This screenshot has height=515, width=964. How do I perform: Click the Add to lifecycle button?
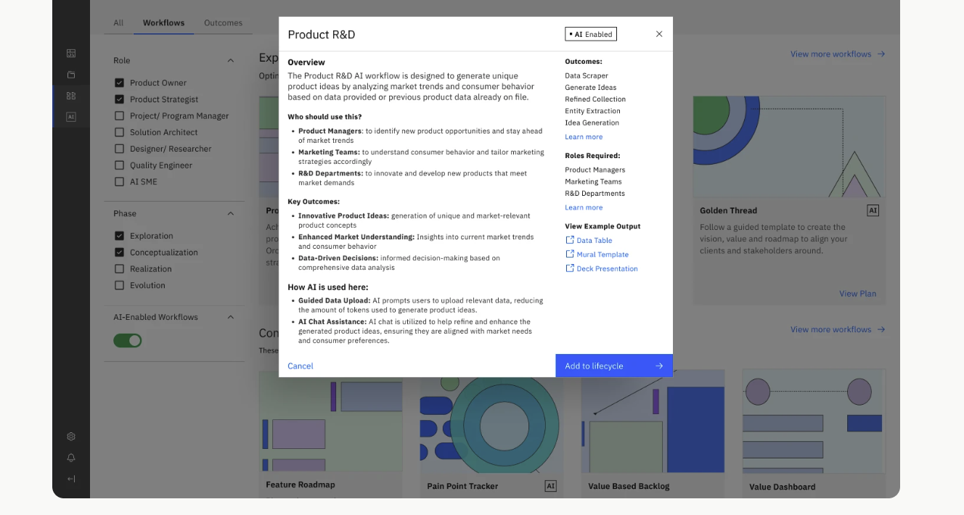[x=613, y=366]
